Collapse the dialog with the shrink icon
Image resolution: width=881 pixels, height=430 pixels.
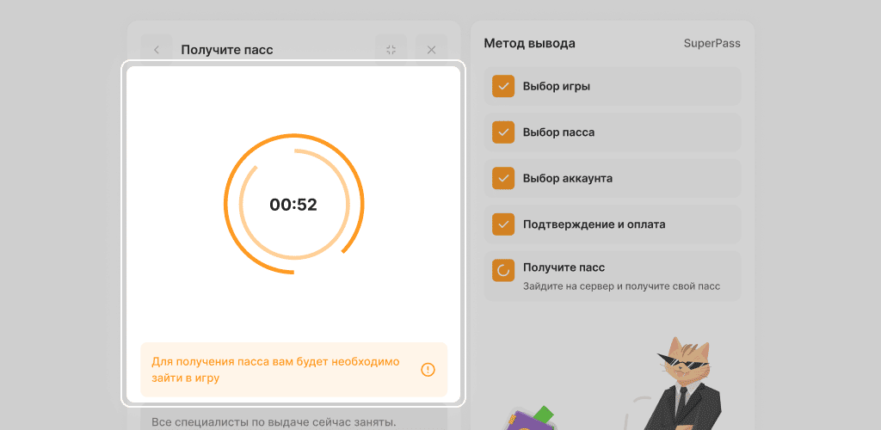391,50
